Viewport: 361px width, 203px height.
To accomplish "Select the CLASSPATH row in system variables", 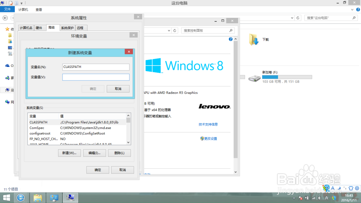I will (x=77, y=122).
